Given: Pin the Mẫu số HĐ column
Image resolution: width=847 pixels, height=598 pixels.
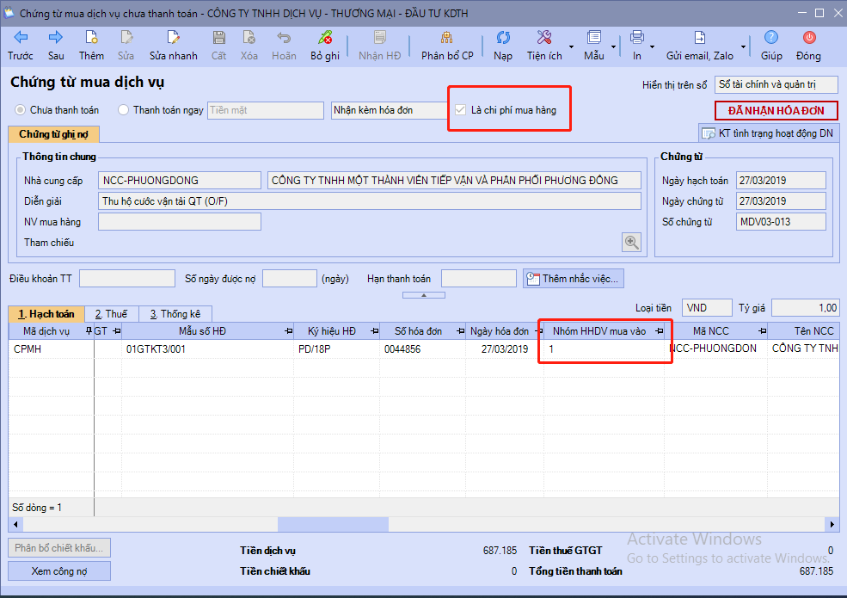Looking at the screenshot, I should (288, 331).
